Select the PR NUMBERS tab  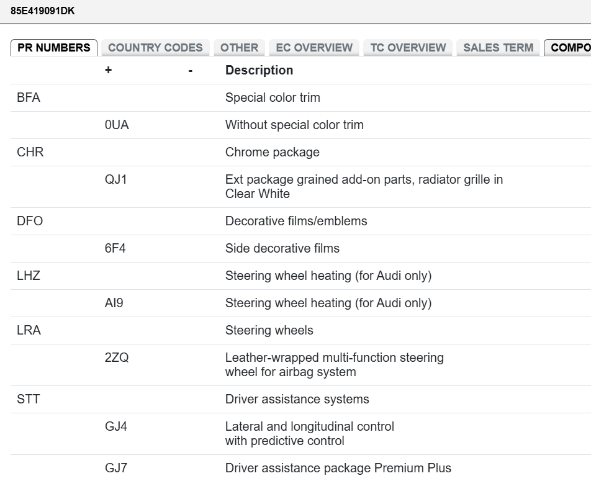pos(54,48)
